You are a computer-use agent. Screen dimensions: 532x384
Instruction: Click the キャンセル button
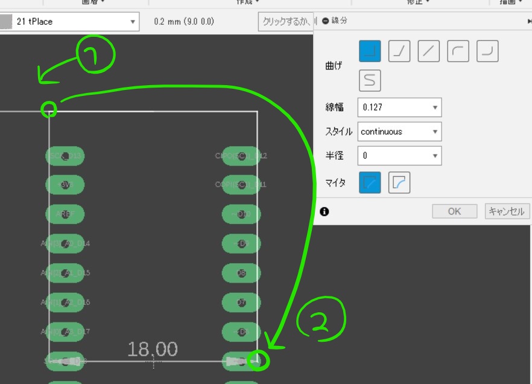tap(507, 211)
